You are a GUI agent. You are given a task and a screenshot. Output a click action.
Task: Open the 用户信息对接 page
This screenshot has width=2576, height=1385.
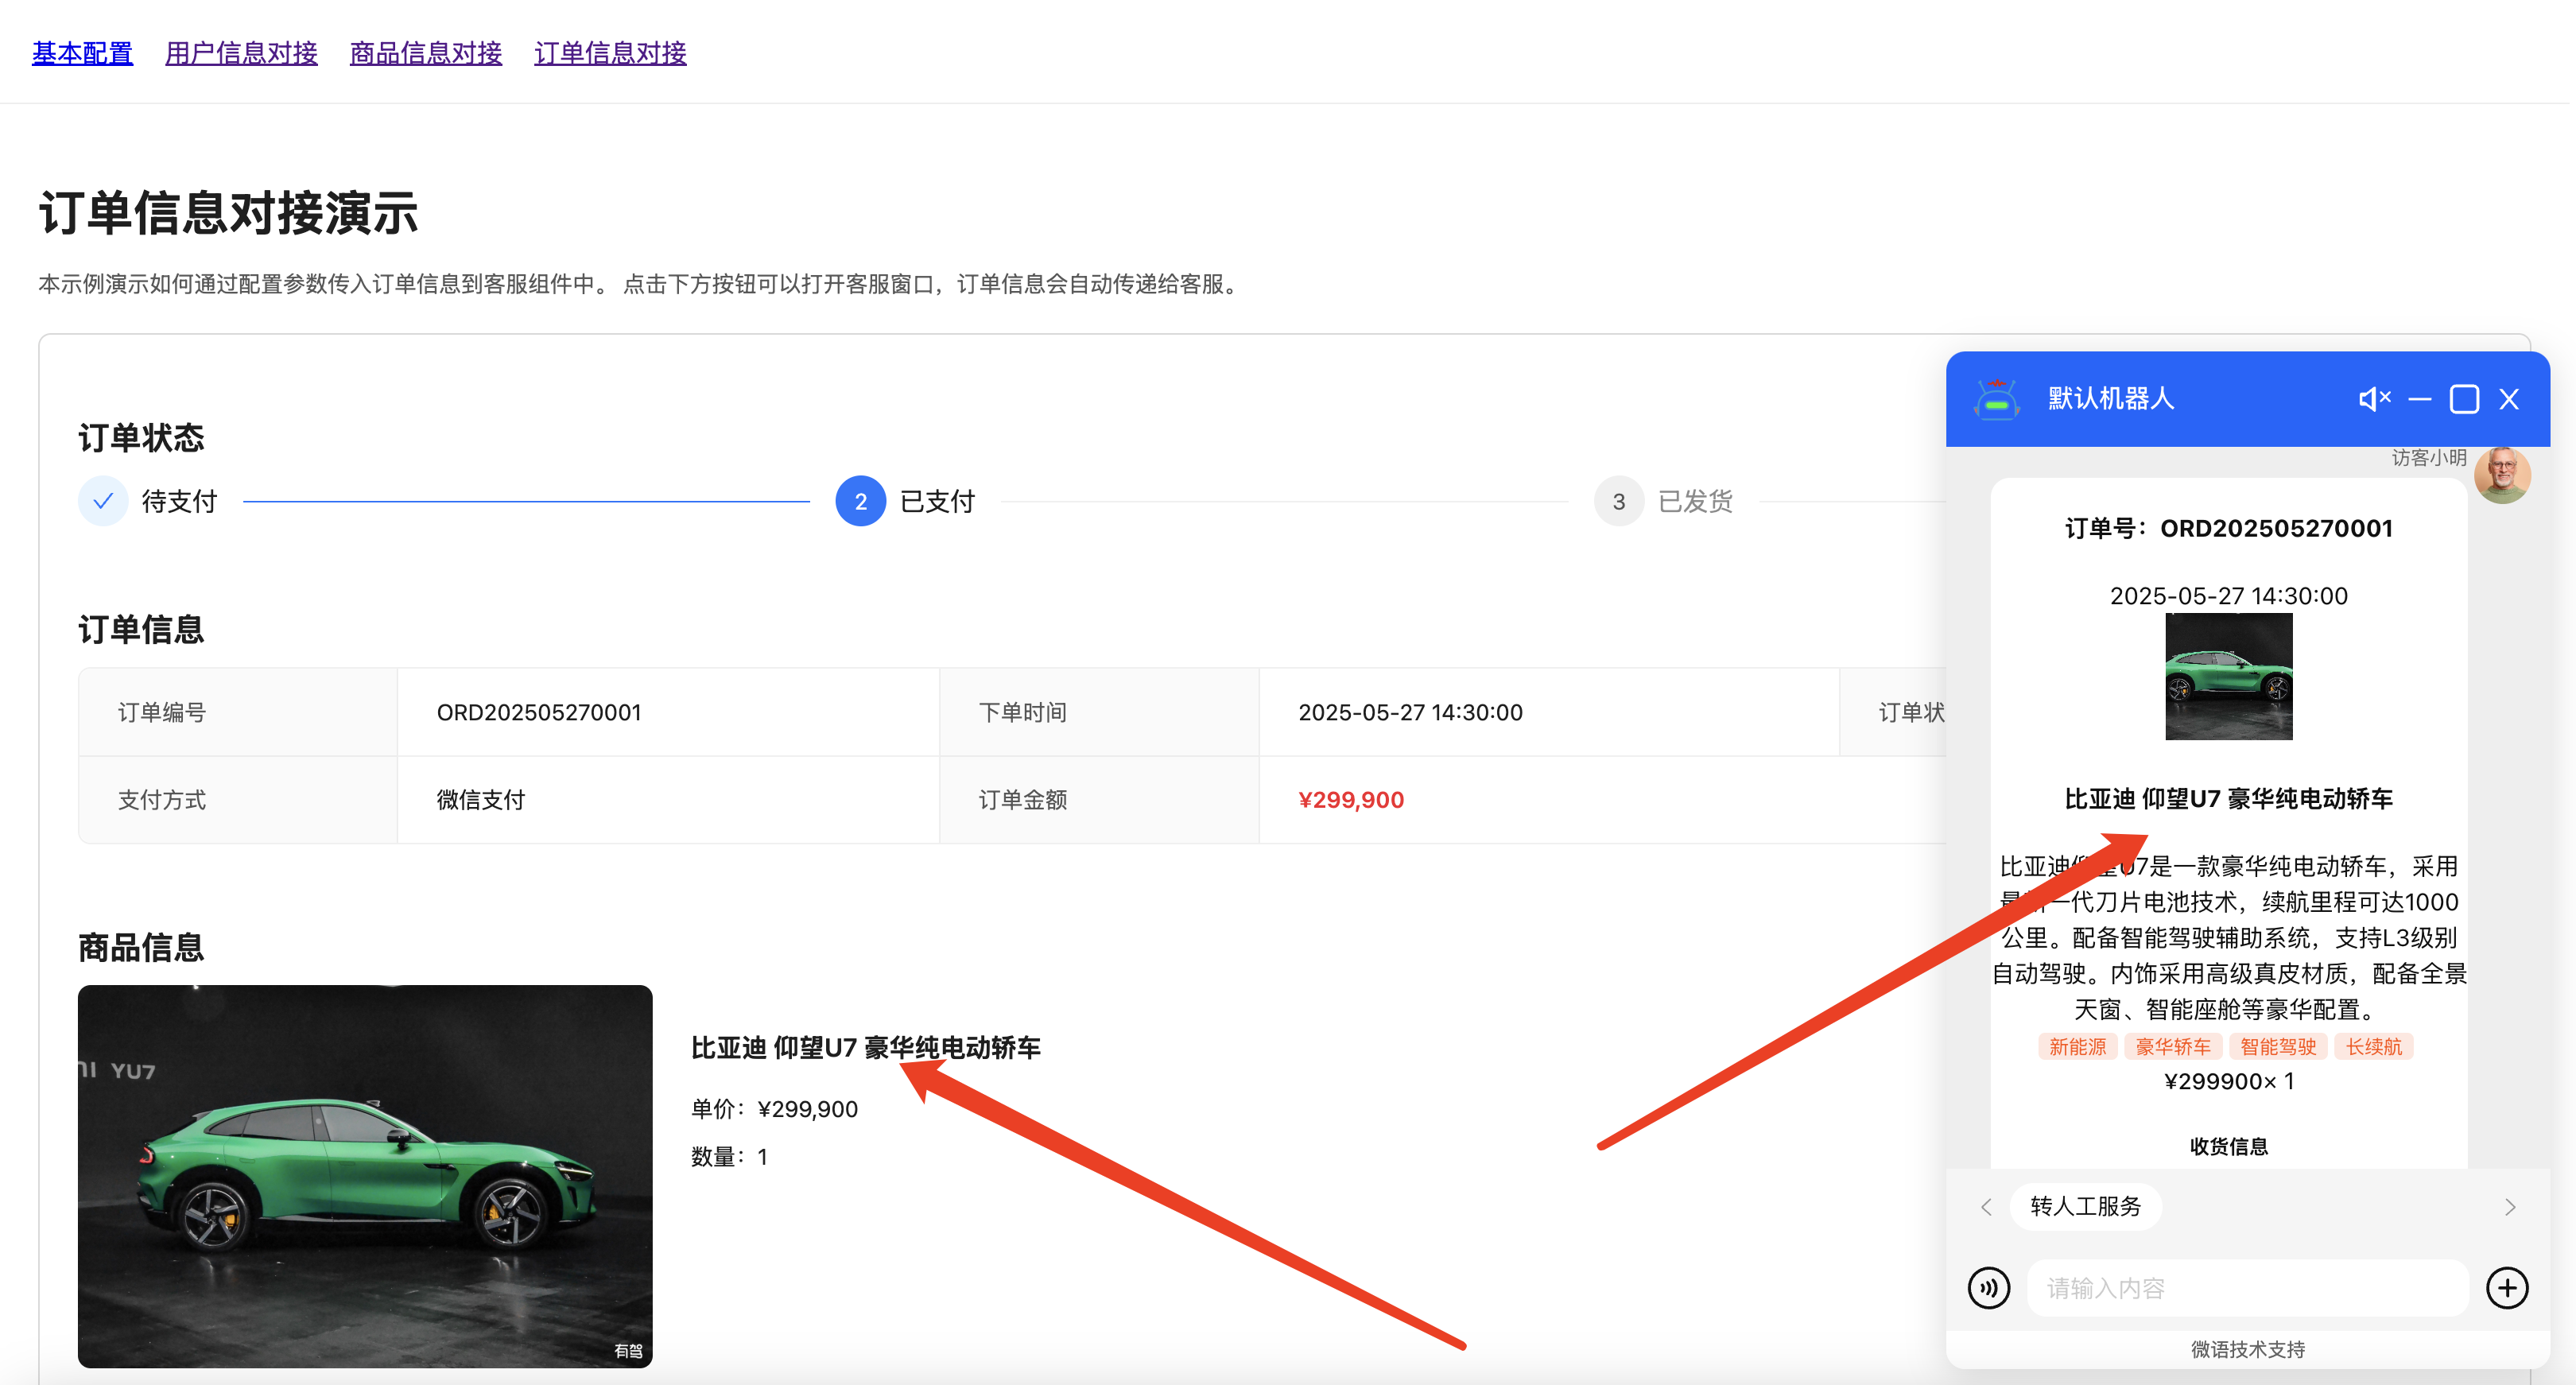(x=241, y=53)
